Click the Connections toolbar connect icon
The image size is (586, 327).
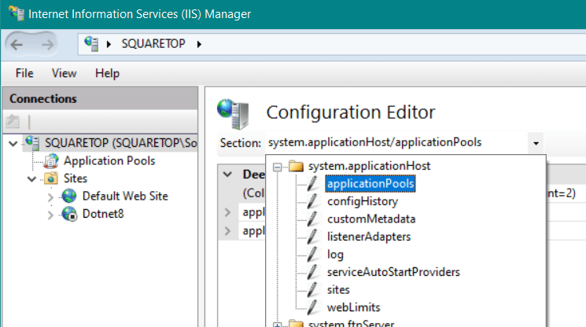pyautogui.click(x=13, y=121)
